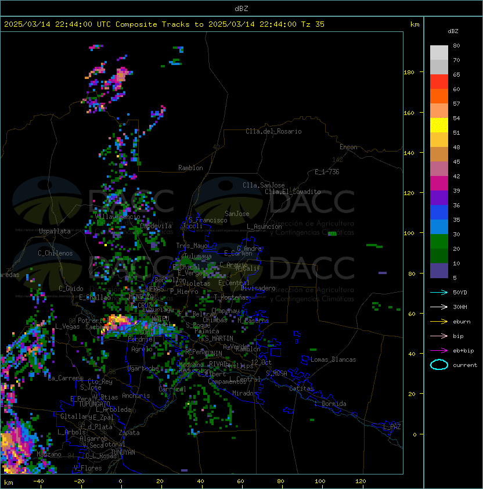Image resolution: width=483 pixels, height=489 pixels.
Task: Click the 'Divisadero' map label
Action: pyautogui.click(x=258, y=288)
